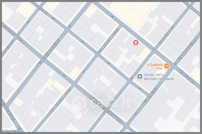202x134 pixels.
Task: Click the Via Alessandro Volta label at bottom
Action: coord(107,110)
